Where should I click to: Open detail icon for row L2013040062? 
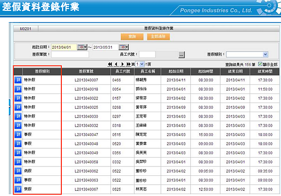[18, 171]
